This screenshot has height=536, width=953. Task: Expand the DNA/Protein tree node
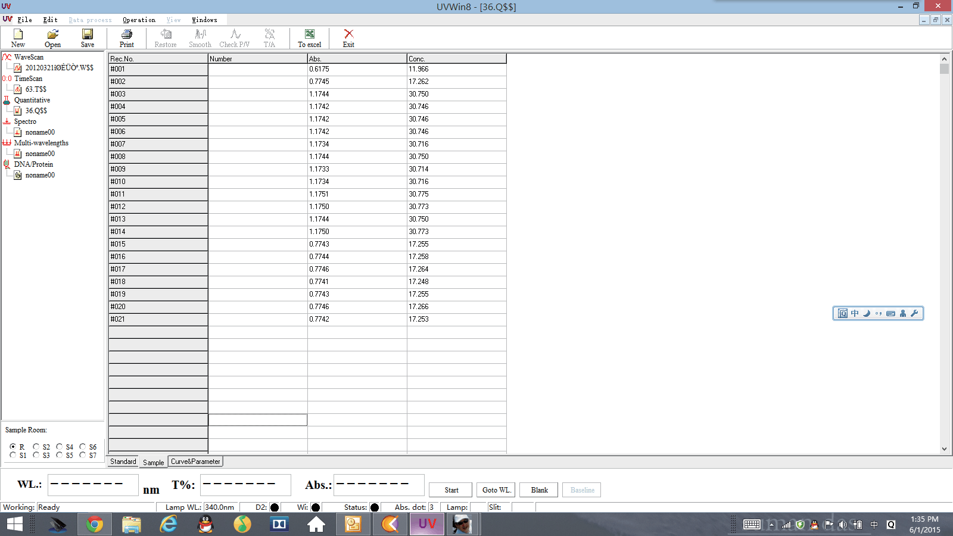(x=33, y=164)
